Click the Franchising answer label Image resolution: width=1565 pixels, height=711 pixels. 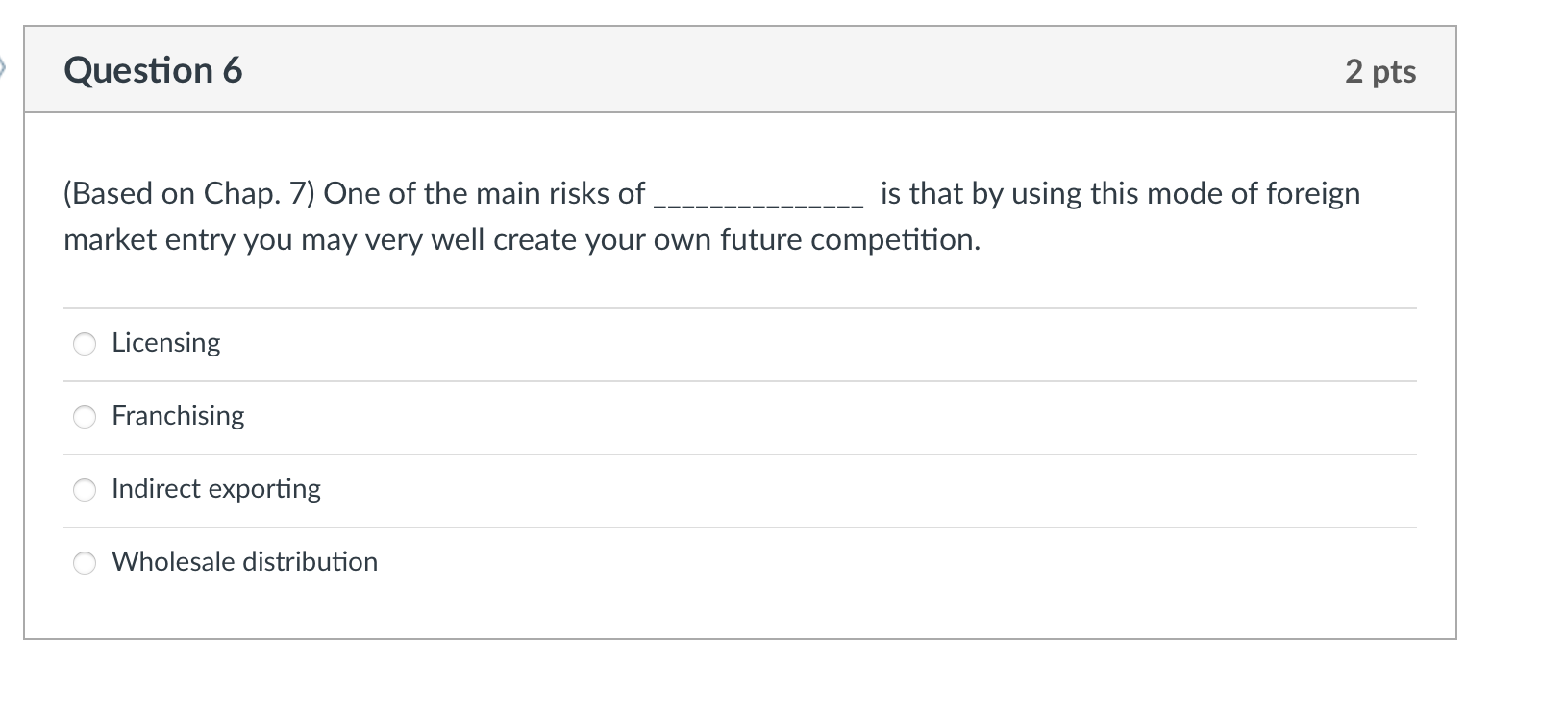(178, 415)
